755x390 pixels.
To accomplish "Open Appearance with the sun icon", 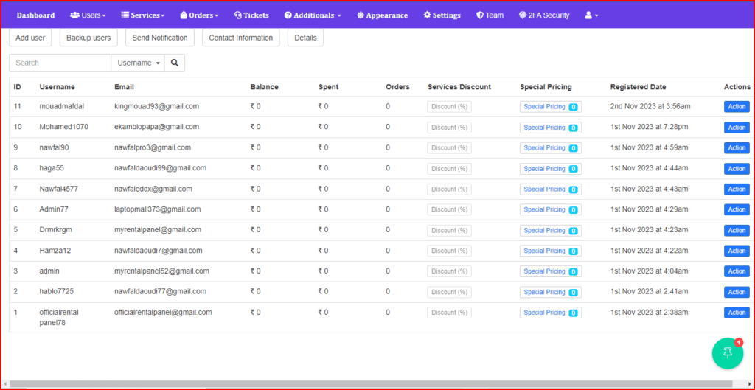I will pos(382,15).
